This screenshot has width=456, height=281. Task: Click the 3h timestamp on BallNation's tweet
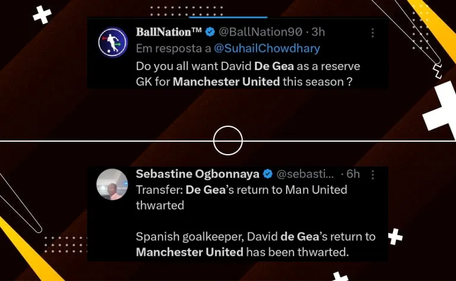(319, 32)
